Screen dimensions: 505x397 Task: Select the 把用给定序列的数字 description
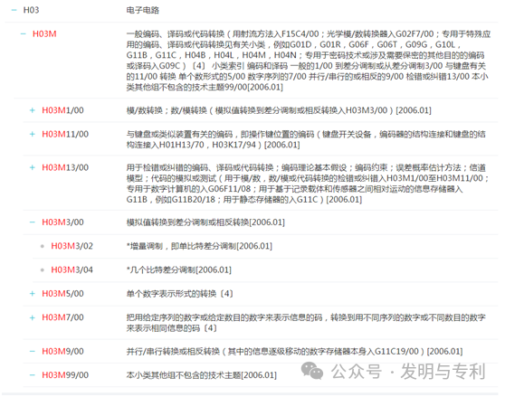(x=306, y=323)
